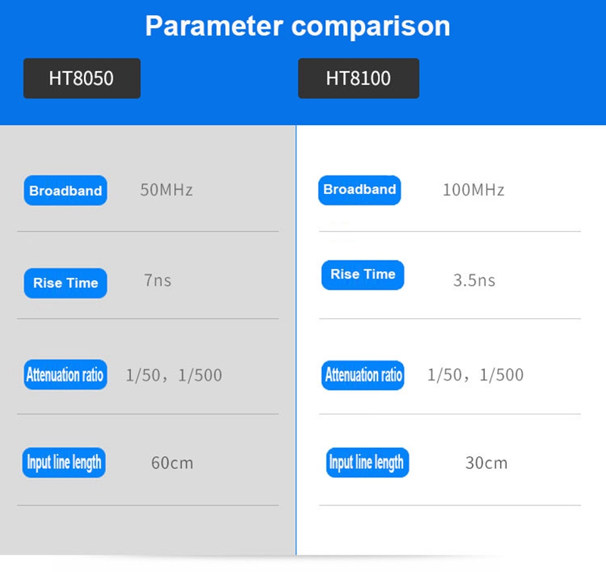
Task: Select the Attenuation ratio label under HT8100
Action: [364, 375]
